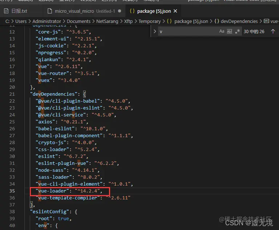Click the "js-cookie" key text
This screenshot has height=230, width=279.
[x=51, y=46]
